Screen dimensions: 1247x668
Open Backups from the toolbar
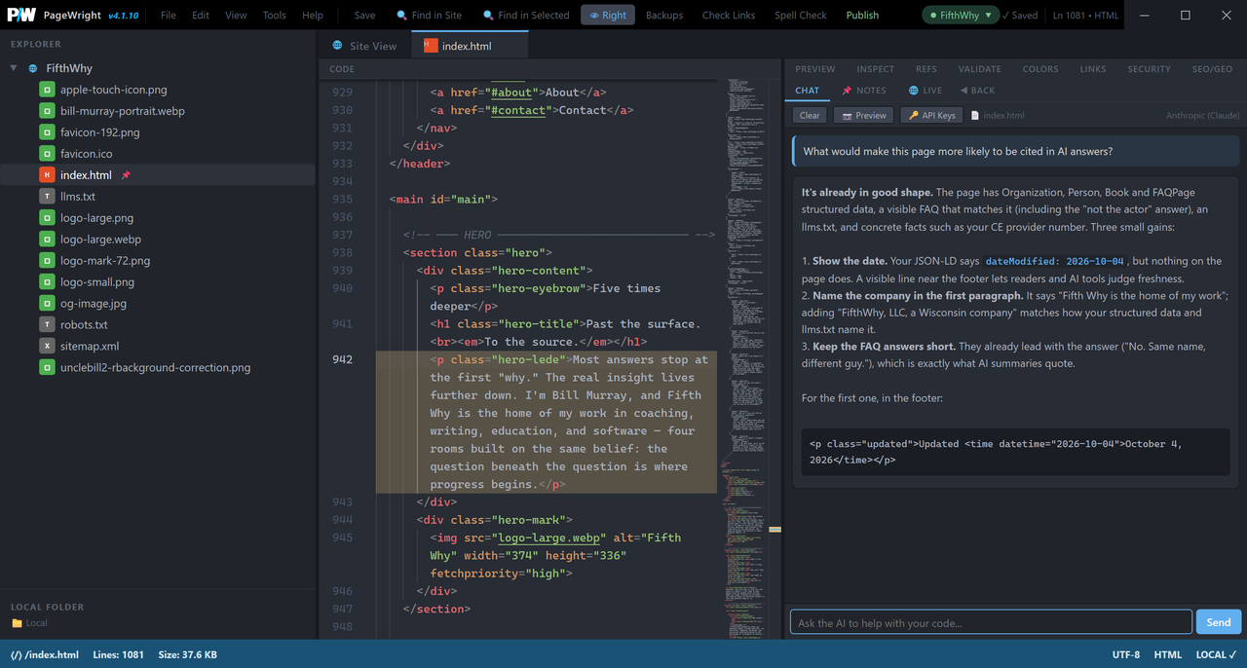pos(664,16)
